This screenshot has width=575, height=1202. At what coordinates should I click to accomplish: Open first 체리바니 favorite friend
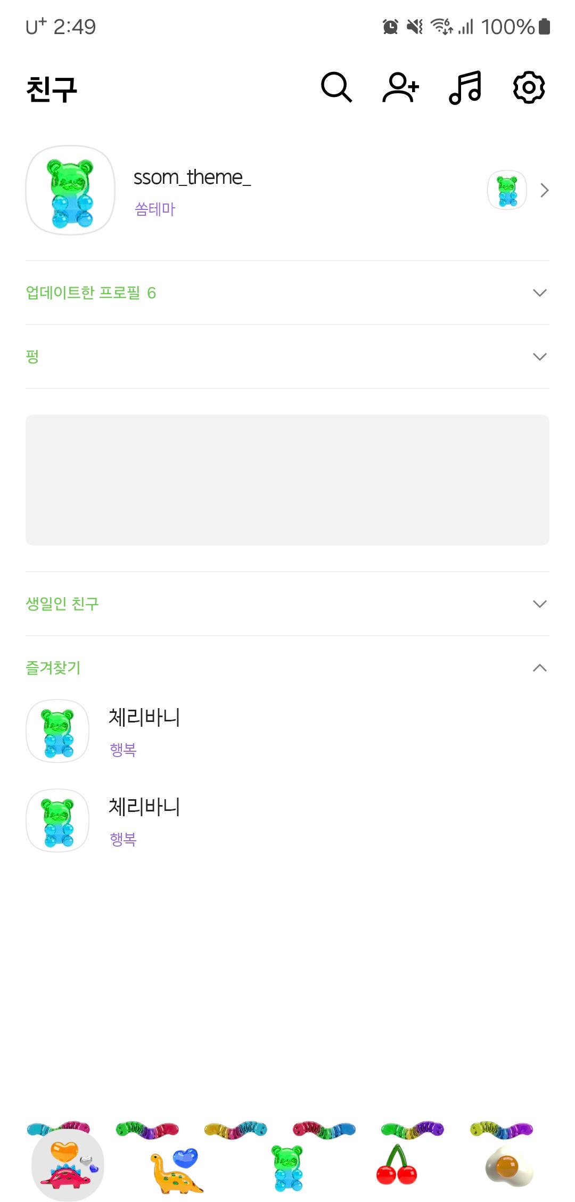pos(287,731)
